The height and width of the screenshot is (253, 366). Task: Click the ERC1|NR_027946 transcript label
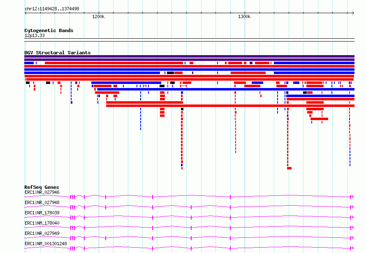coord(42,192)
